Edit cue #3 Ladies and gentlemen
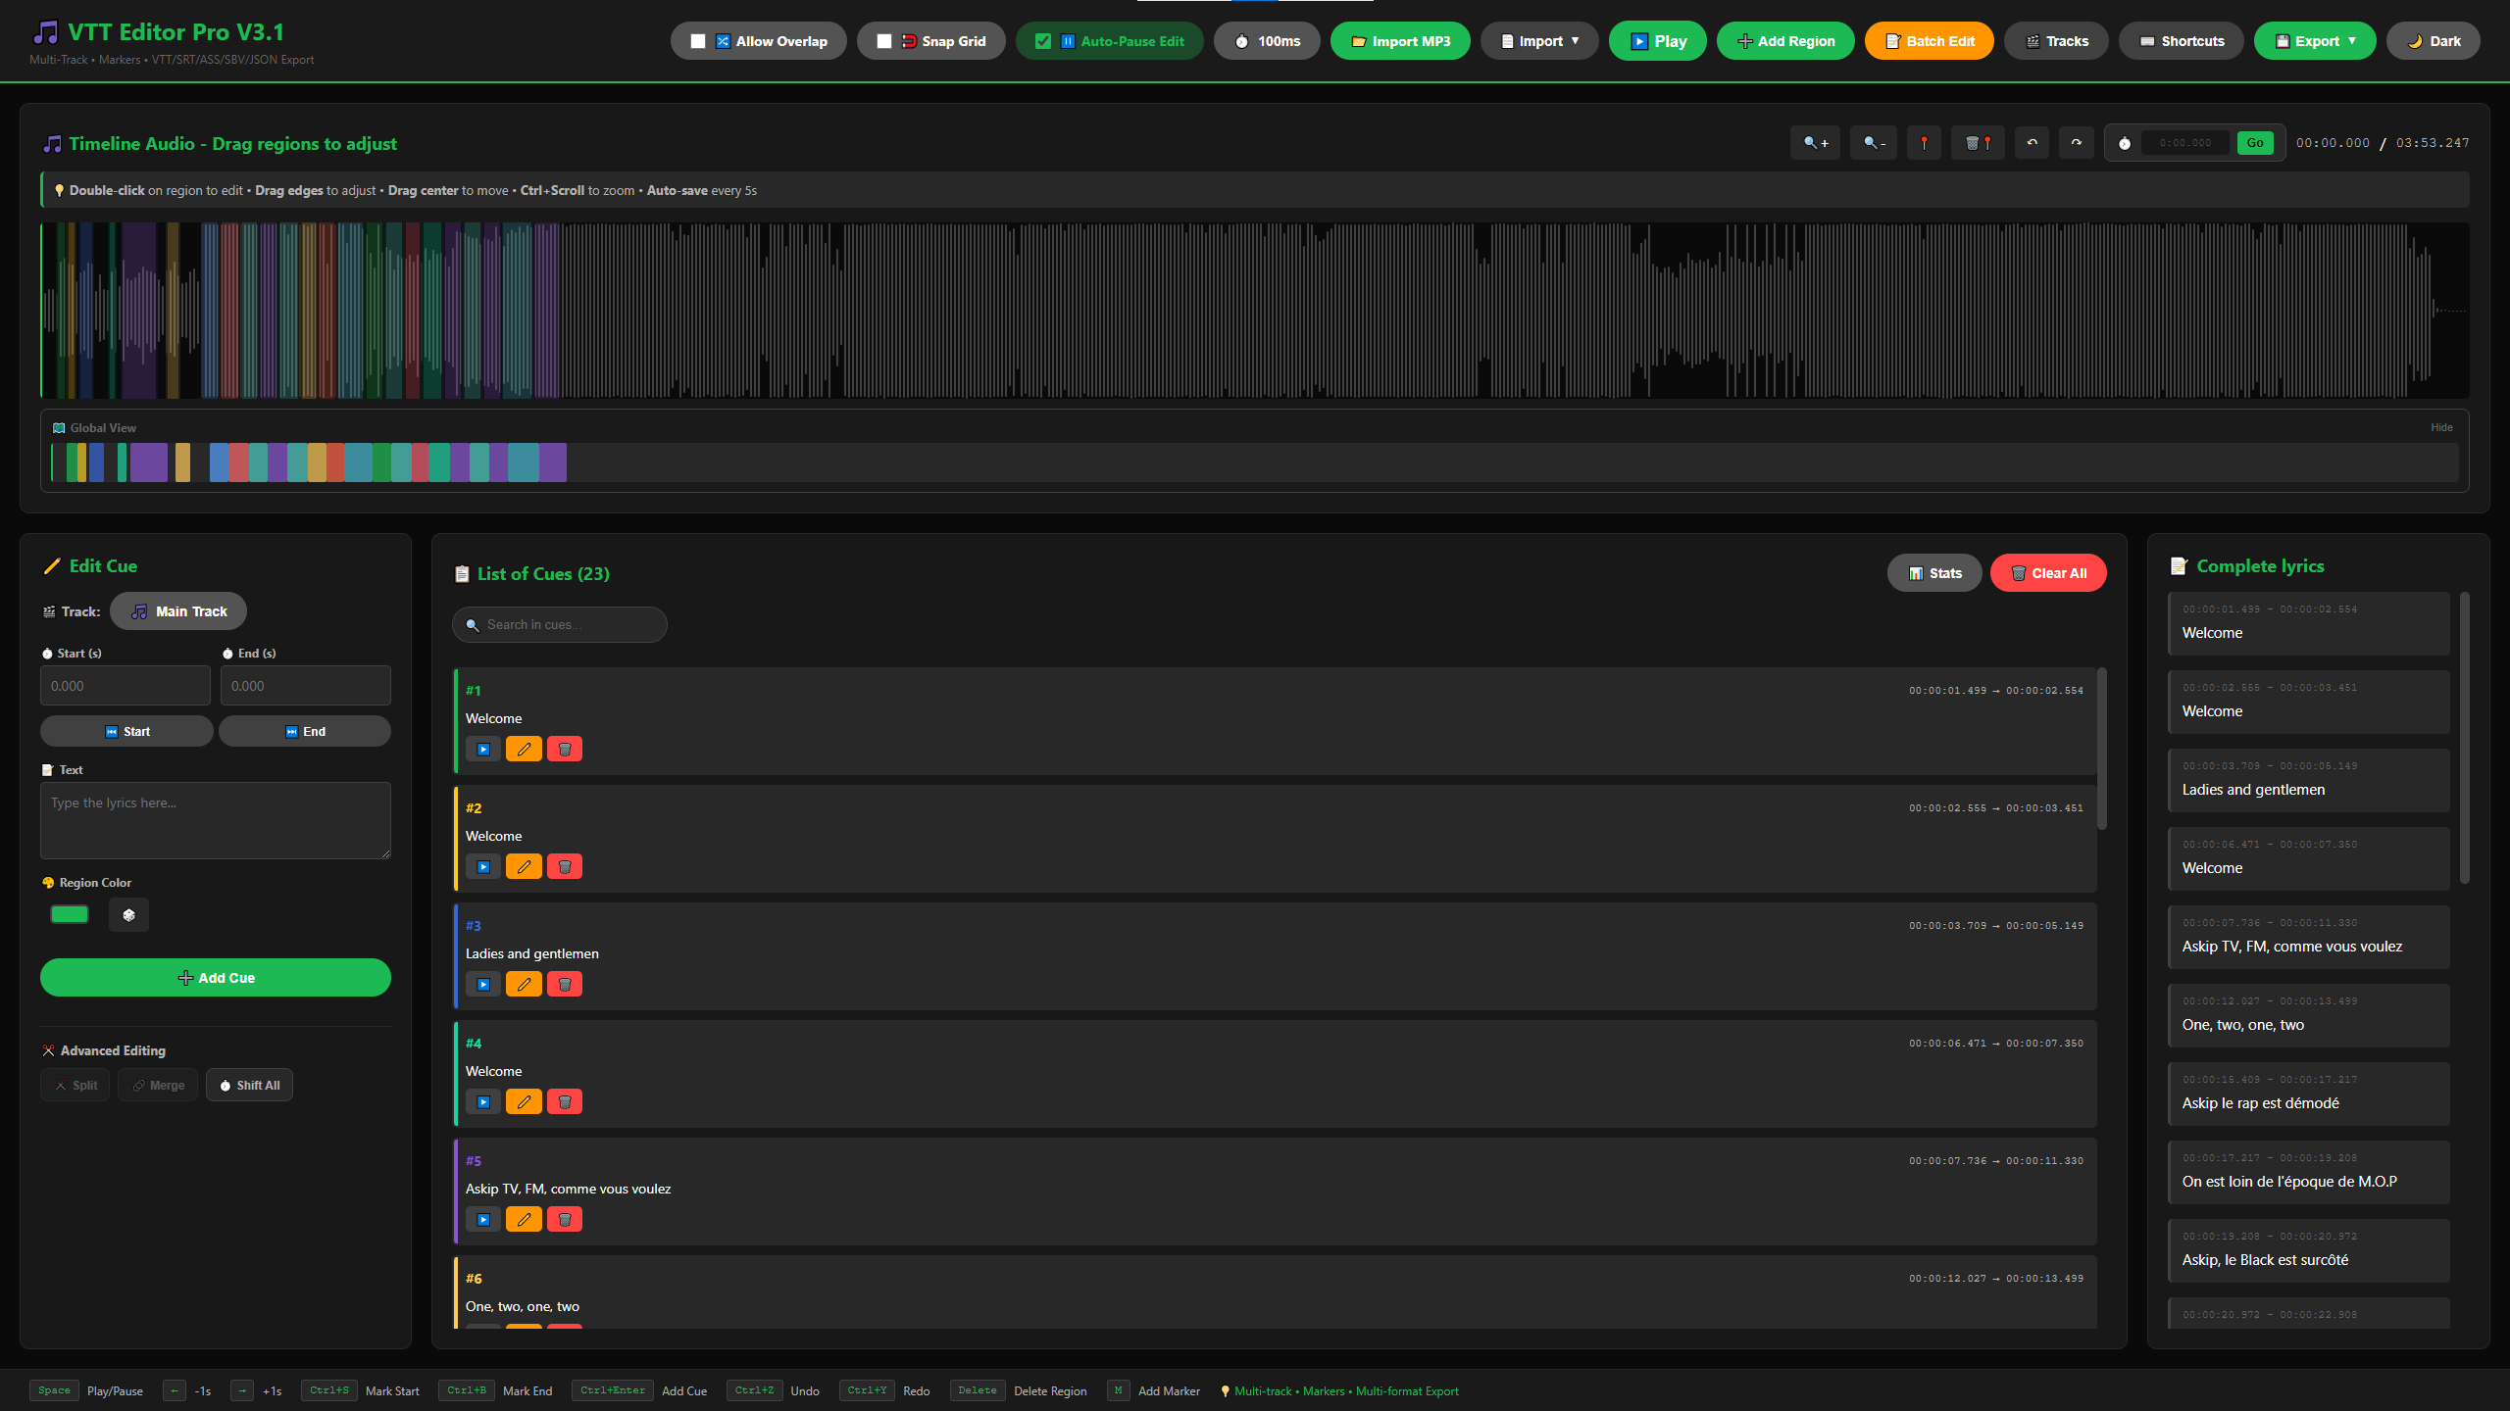This screenshot has height=1411, width=2510. 524,985
